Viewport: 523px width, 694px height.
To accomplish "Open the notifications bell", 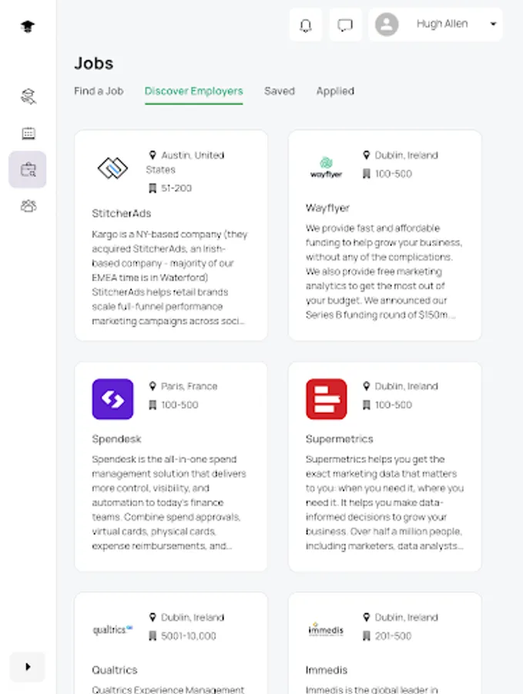I will tap(306, 25).
